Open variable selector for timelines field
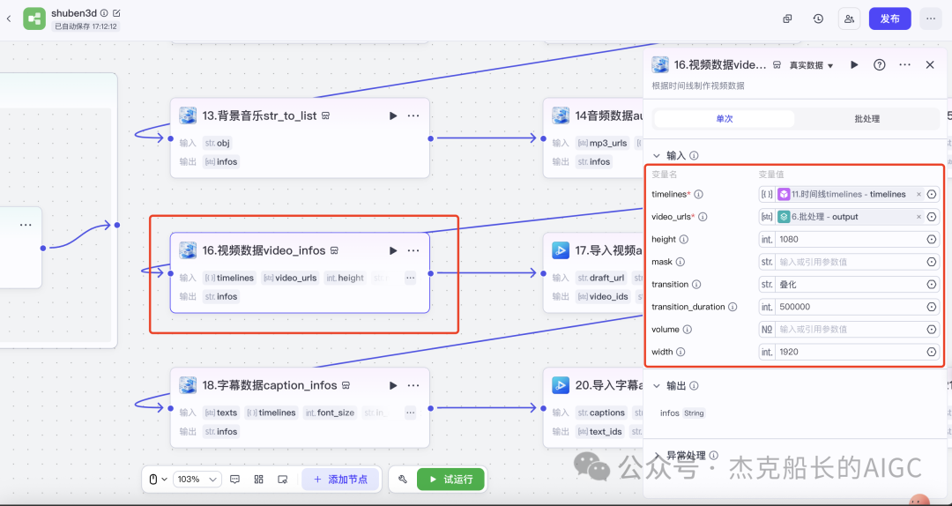This screenshot has width=952, height=506. pyautogui.click(x=932, y=195)
